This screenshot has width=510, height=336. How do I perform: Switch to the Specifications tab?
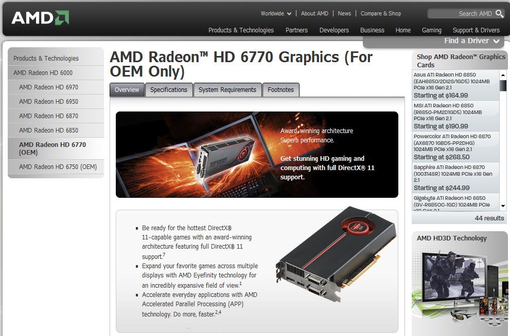(169, 90)
